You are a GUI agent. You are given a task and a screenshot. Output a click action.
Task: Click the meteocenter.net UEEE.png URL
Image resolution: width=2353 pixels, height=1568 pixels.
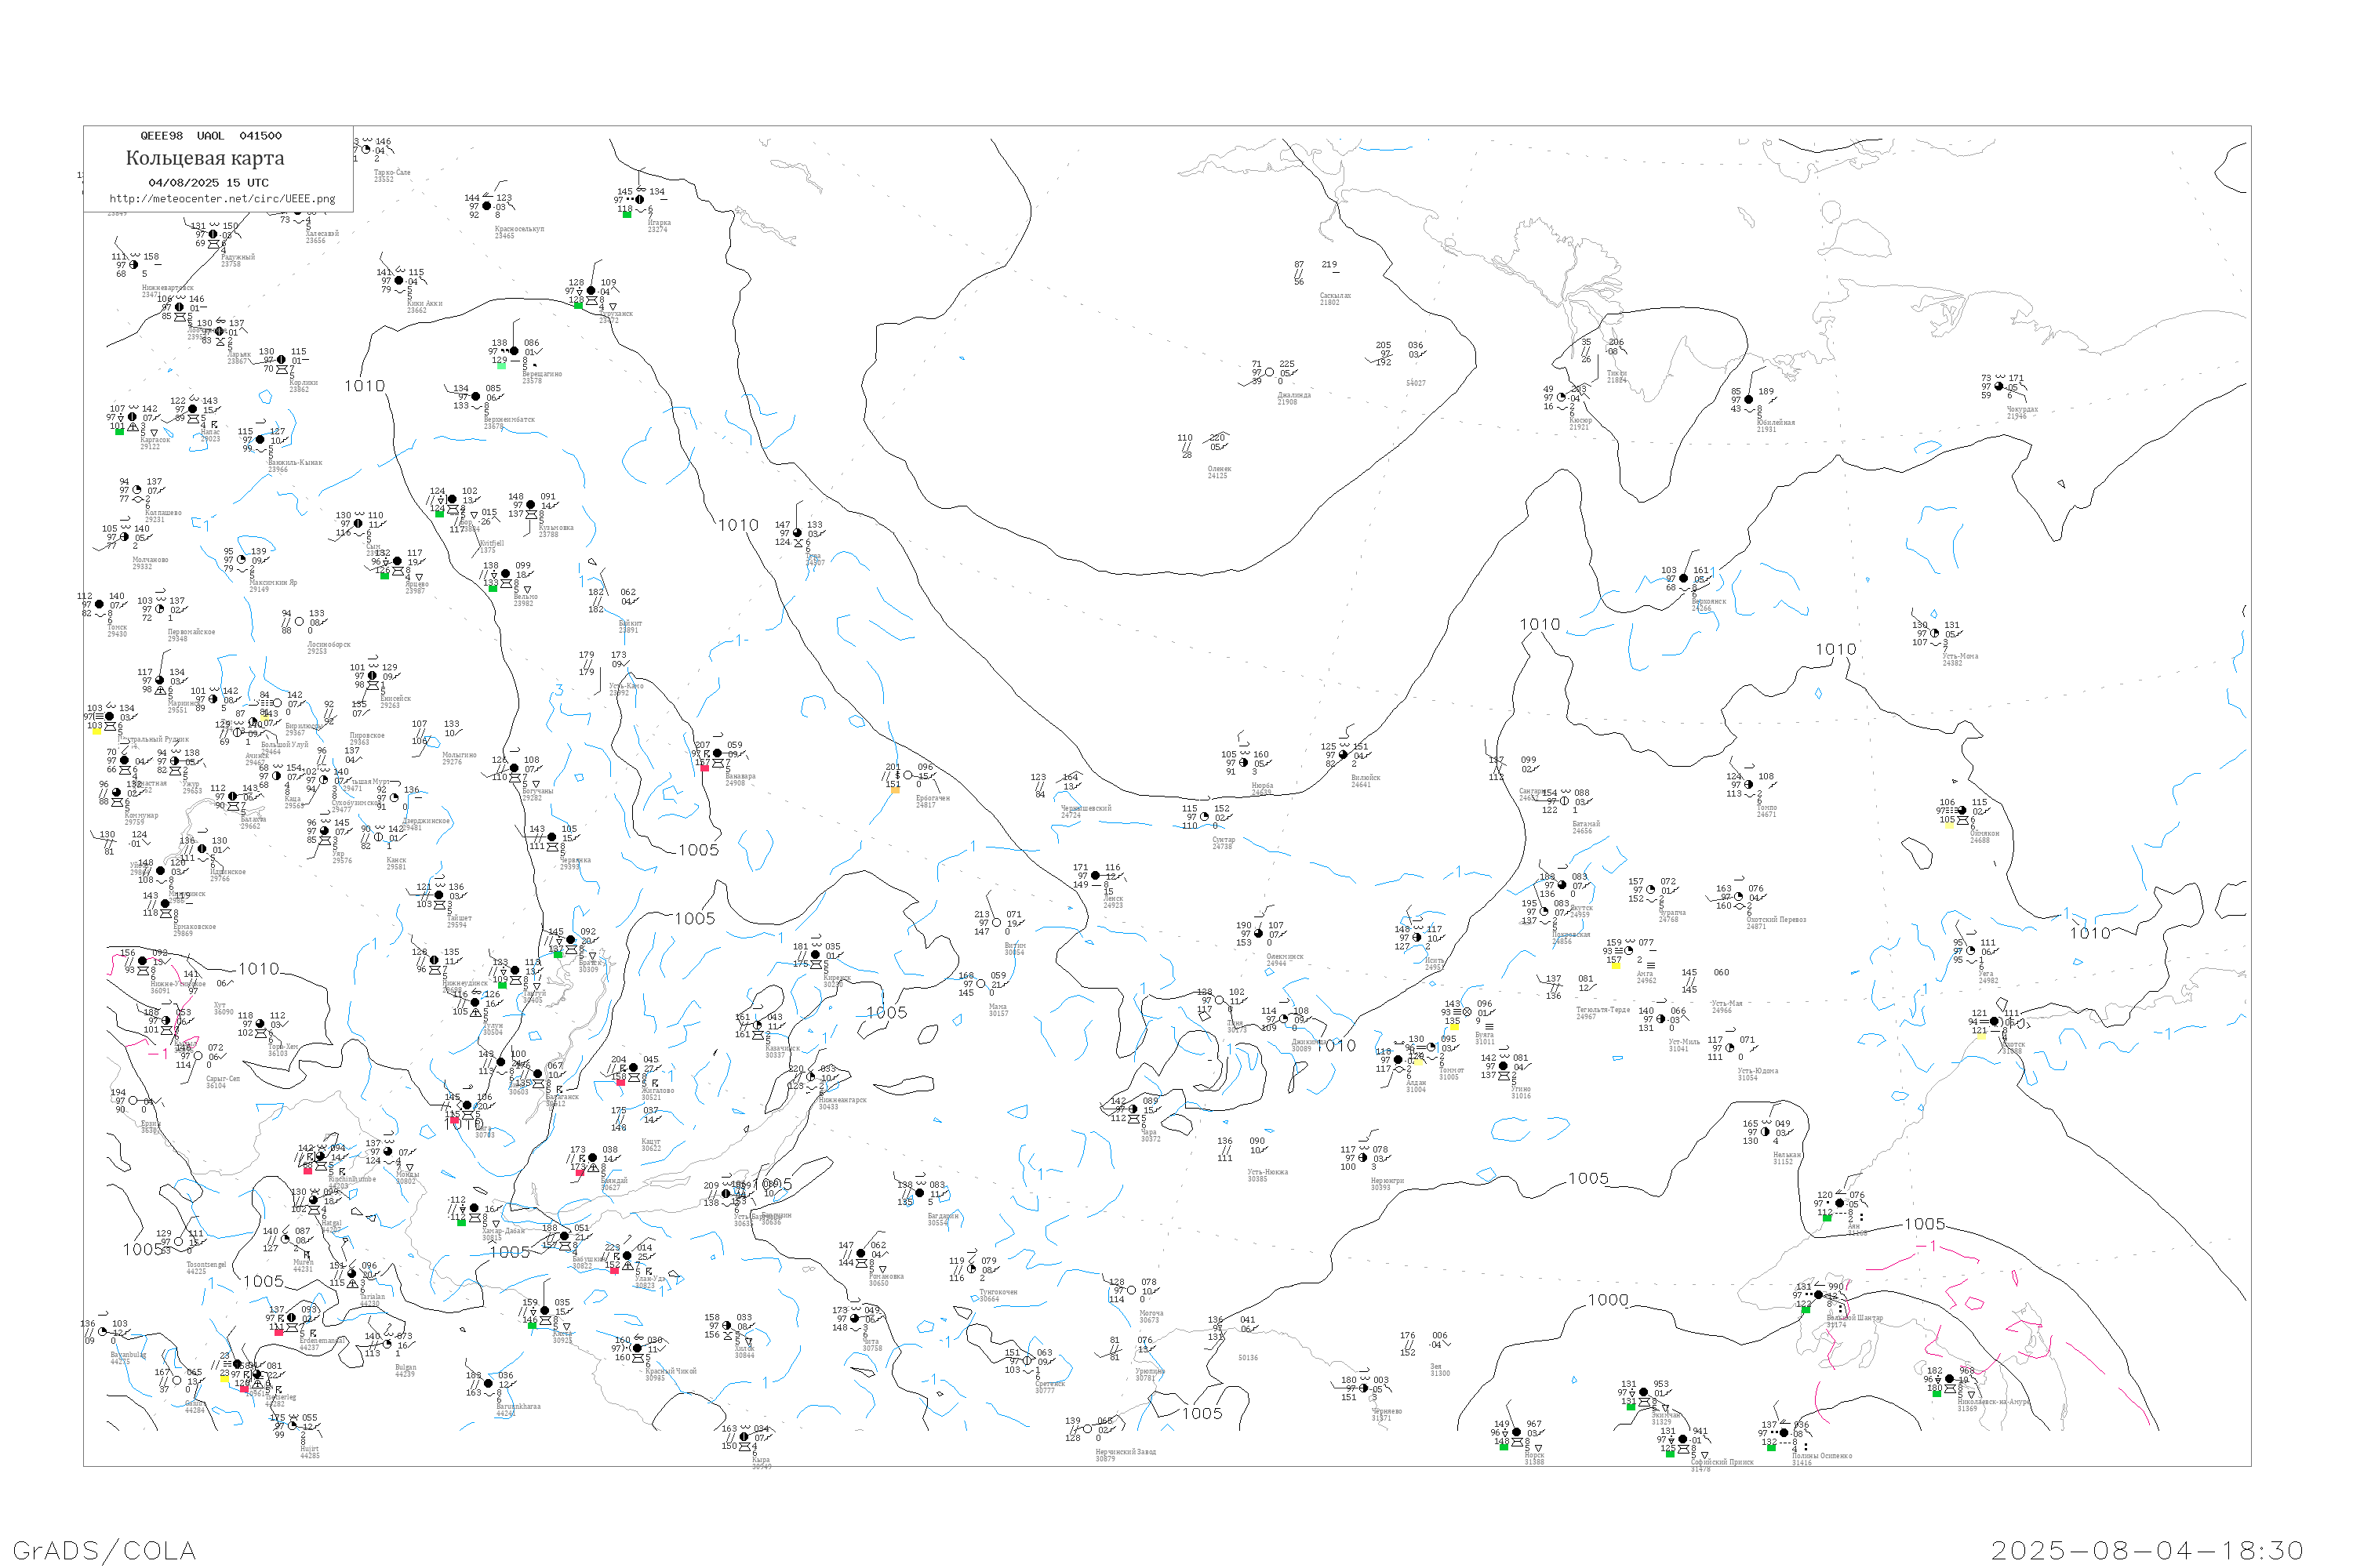222,198
